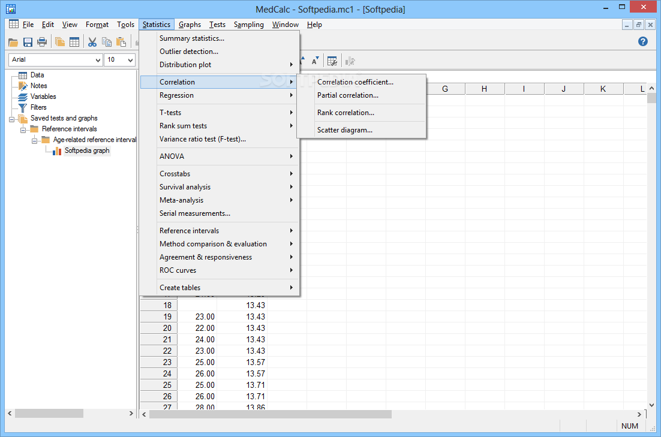661x437 pixels.
Task: Expand the Reference intervals submenu entry
Action: [x=220, y=231]
